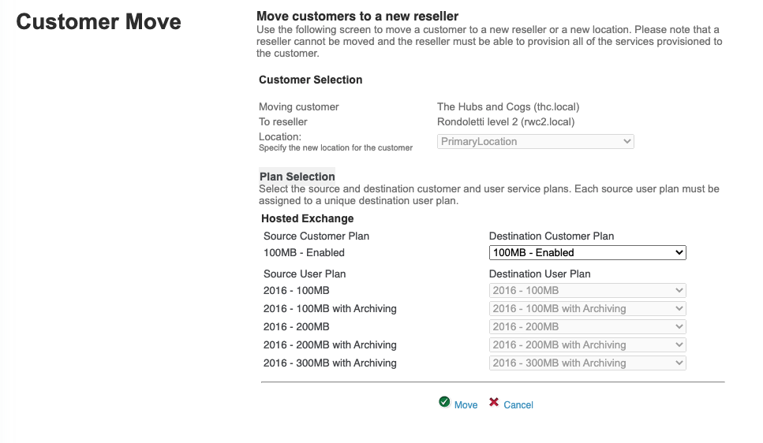Expand destination dropdown showing 2016 - 300MB with Archiving

[x=587, y=363]
